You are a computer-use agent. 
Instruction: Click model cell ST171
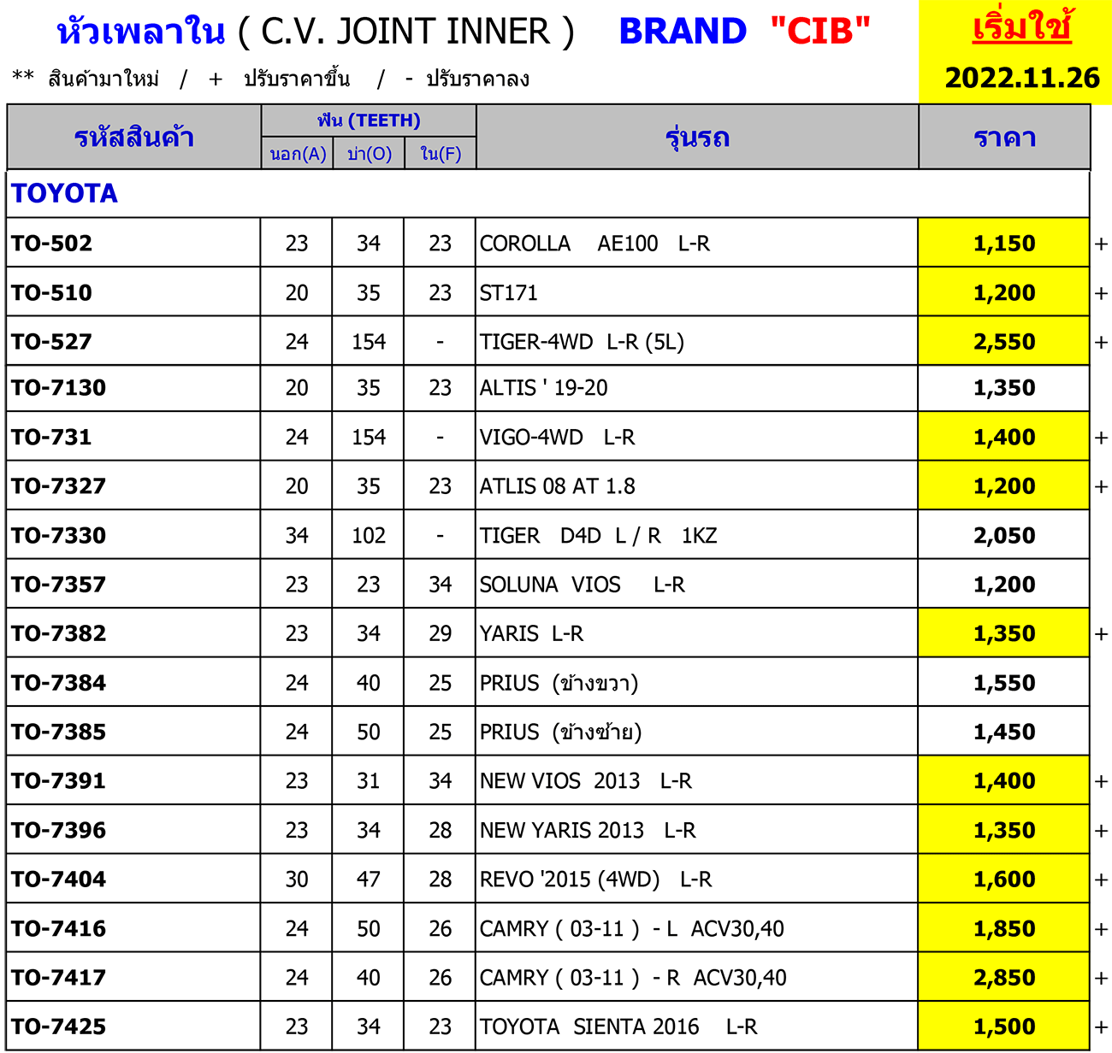coord(508,293)
